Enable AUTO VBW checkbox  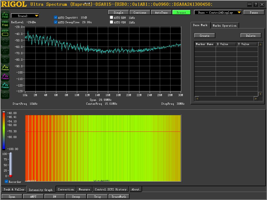[x=111, y=22]
